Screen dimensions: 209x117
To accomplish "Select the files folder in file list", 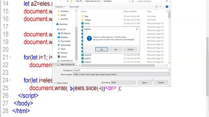I will 86,16.
